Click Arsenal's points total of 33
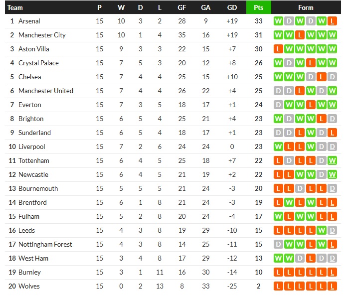 tap(258, 21)
